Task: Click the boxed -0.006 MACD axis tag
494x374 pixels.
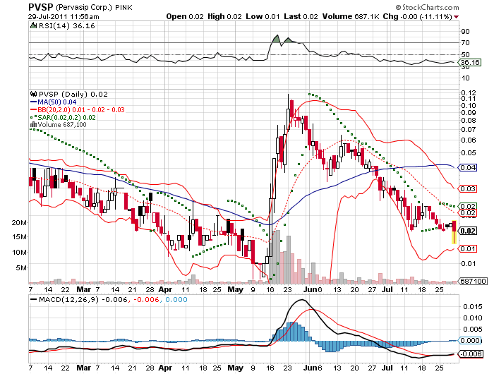Action: 471,354
